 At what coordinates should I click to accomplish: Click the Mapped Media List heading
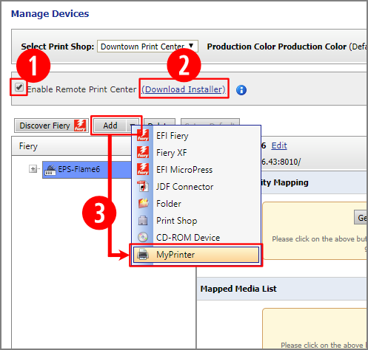point(238,289)
